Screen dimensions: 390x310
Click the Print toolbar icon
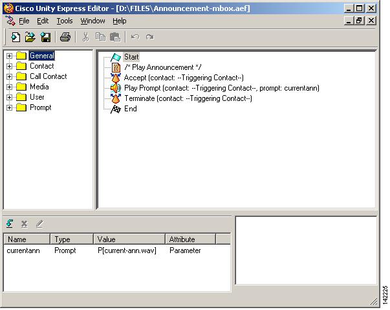(65, 38)
